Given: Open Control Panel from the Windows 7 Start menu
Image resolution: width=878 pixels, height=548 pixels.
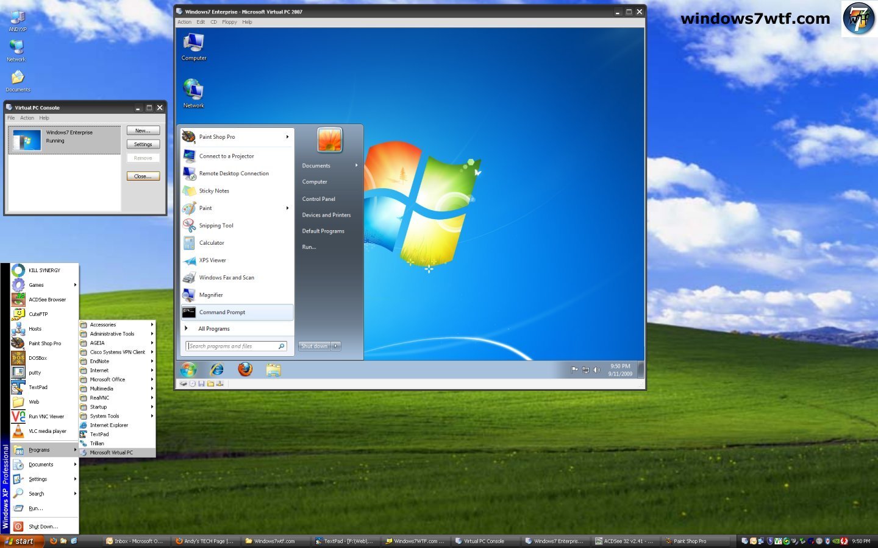Looking at the screenshot, I should pyautogui.click(x=318, y=199).
